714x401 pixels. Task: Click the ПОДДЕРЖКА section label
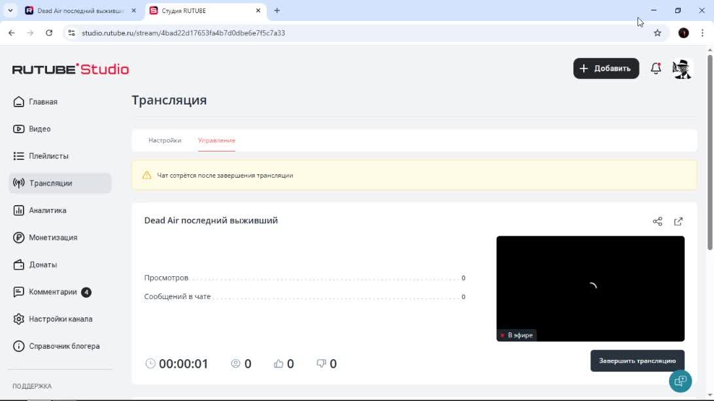[x=32, y=386]
